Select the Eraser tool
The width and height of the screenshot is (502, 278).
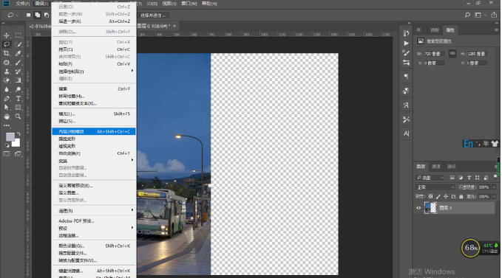point(7,80)
